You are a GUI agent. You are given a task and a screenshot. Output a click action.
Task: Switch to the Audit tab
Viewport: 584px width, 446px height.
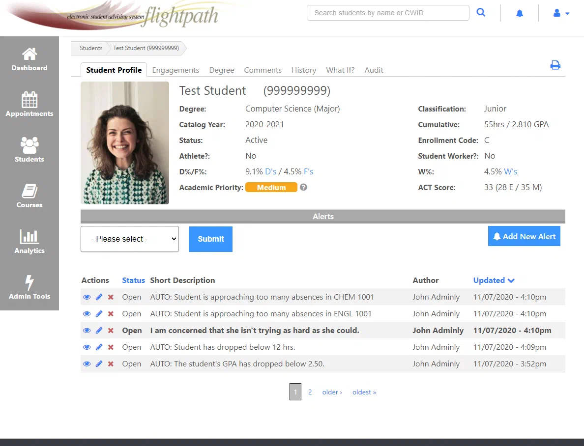click(374, 70)
